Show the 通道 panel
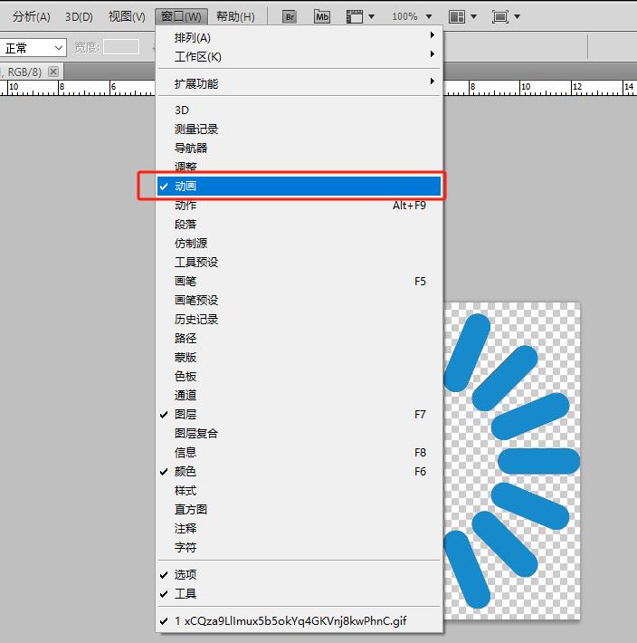The image size is (637, 643). coord(299,395)
